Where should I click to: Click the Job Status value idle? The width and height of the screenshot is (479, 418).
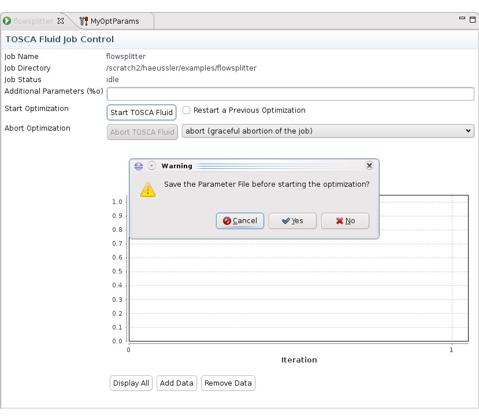113,79
